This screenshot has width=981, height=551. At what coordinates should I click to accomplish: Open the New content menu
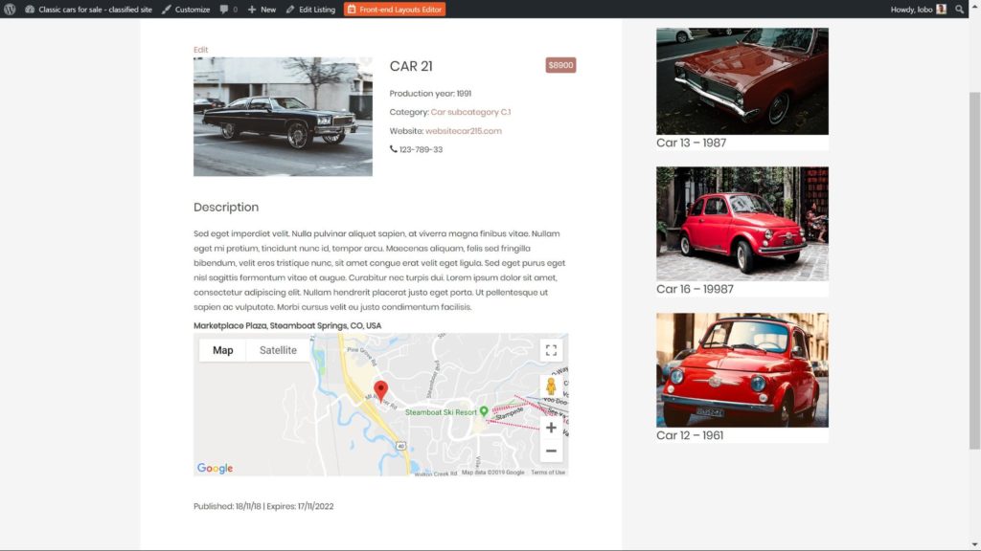pos(262,9)
